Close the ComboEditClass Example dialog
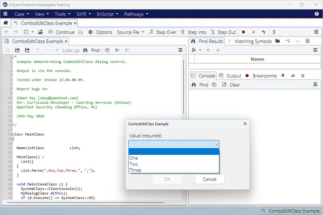Image resolution: width=323 pixels, height=215 pixels. (245, 124)
